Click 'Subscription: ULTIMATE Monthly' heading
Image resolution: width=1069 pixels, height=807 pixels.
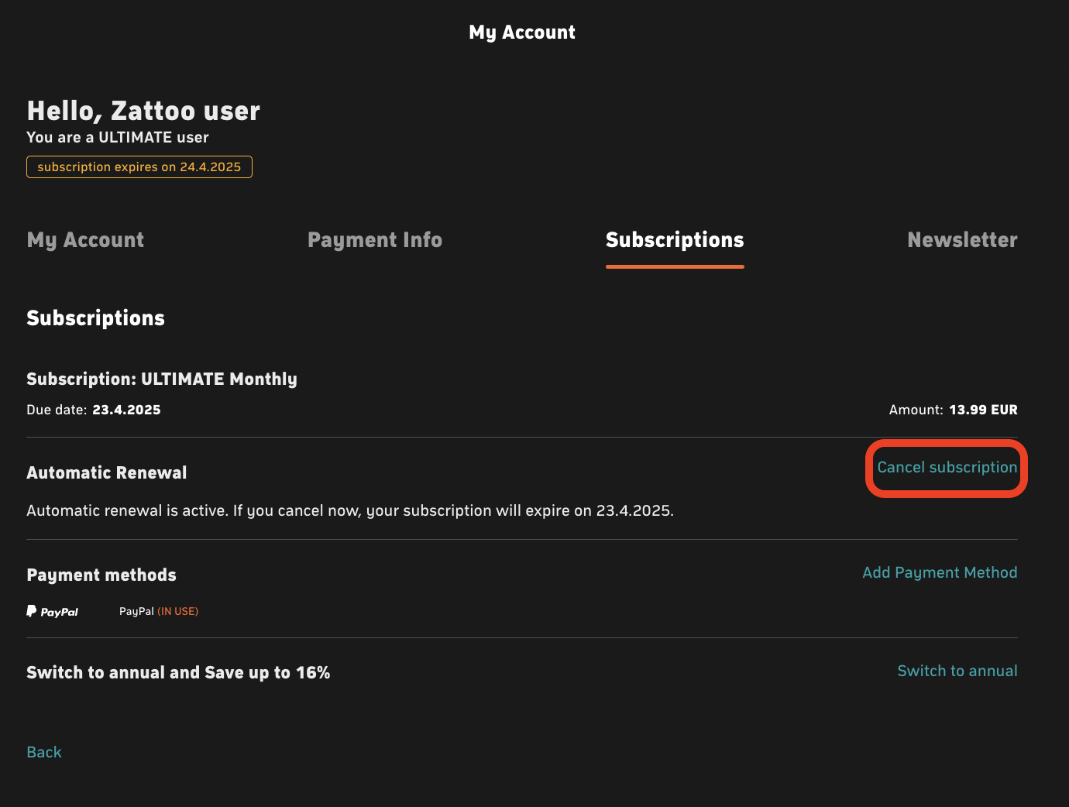(x=162, y=379)
